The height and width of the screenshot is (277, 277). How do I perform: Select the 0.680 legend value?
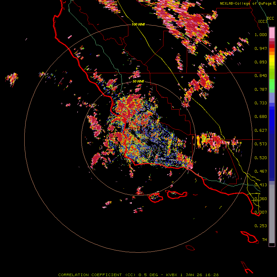tap(261, 117)
